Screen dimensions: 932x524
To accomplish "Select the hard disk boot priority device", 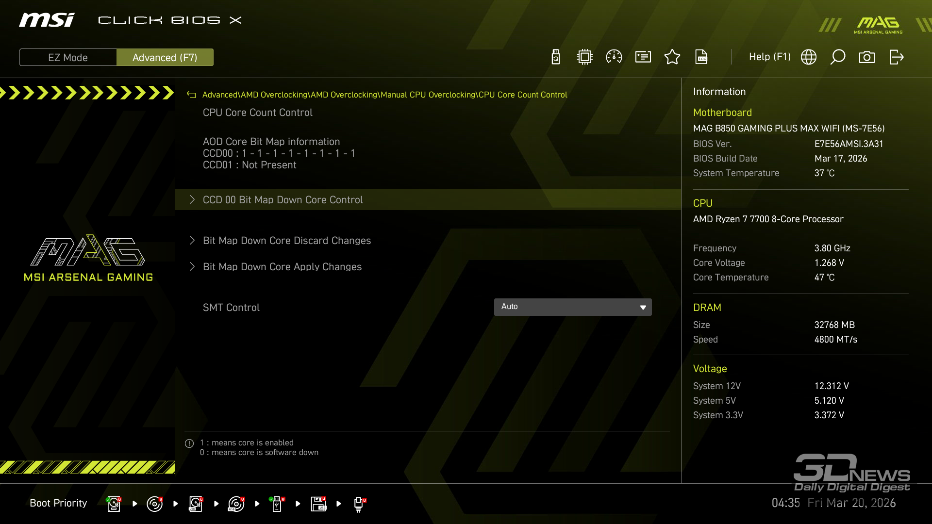I will point(114,504).
